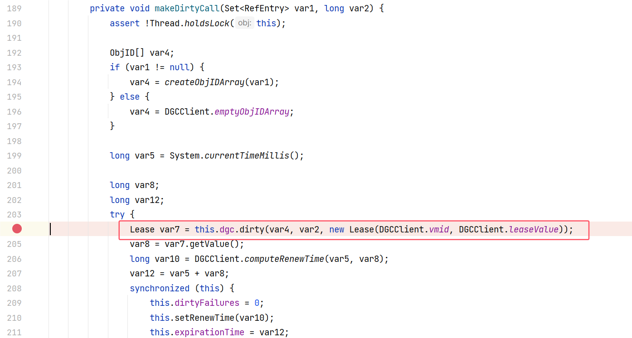
Task: Toggle a breakpoint at line number 209
Action: (x=14, y=303)
